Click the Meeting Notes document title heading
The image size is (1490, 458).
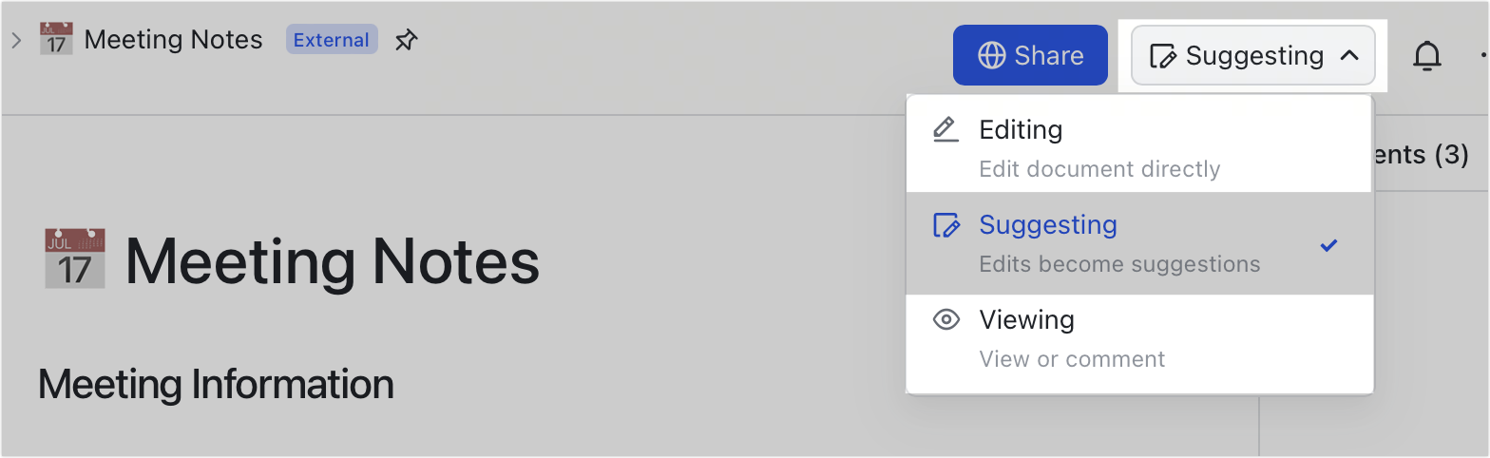pos(333,259)
